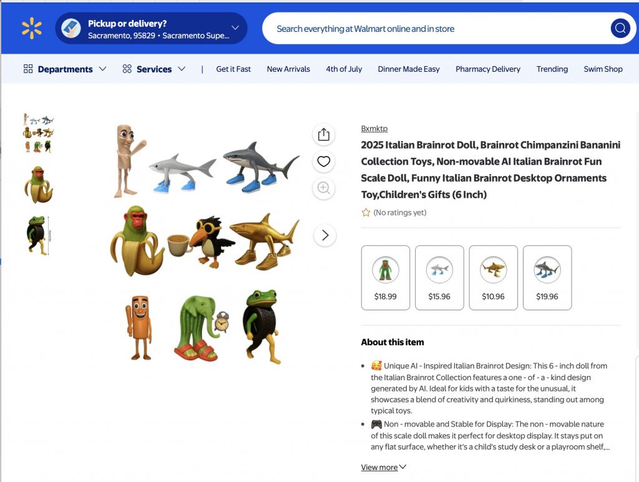The height and width of the screenshot is (482, 639).
Task: Share this product using share icon
Action: pos(323,134)
